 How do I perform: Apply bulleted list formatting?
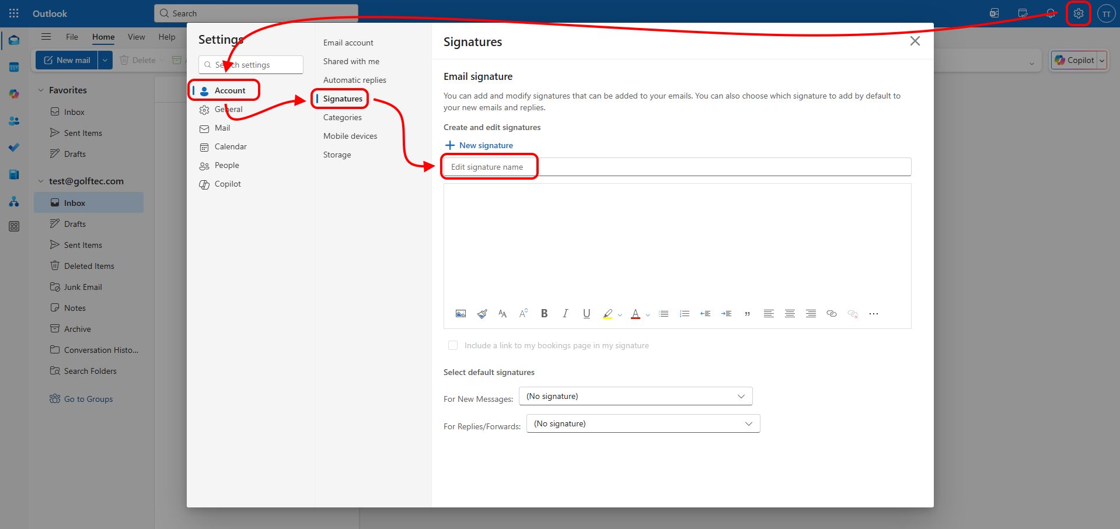[x=664, y=314]
